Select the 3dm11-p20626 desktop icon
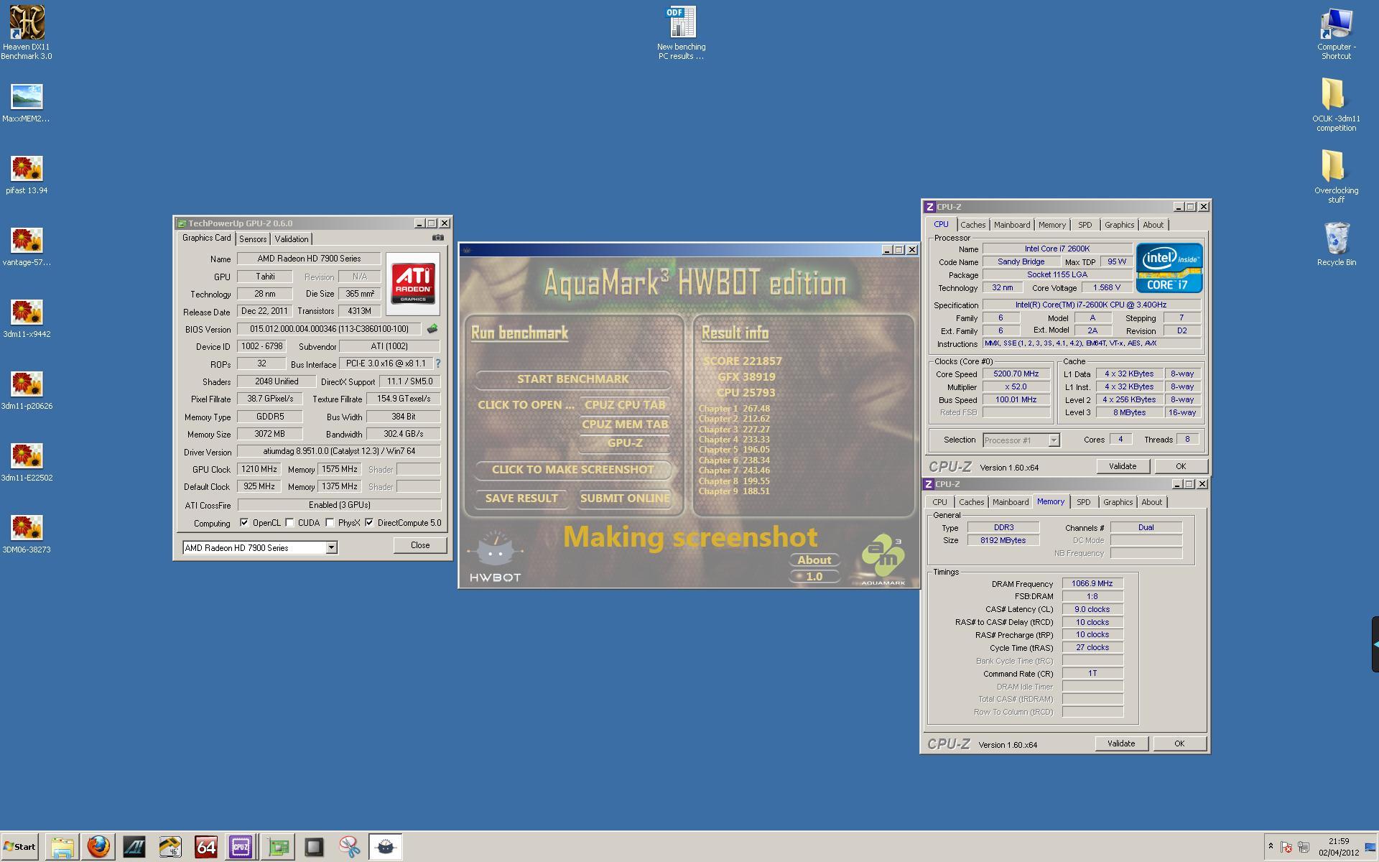This screenshot has height=862, width=1379. (x=27, y=390)
